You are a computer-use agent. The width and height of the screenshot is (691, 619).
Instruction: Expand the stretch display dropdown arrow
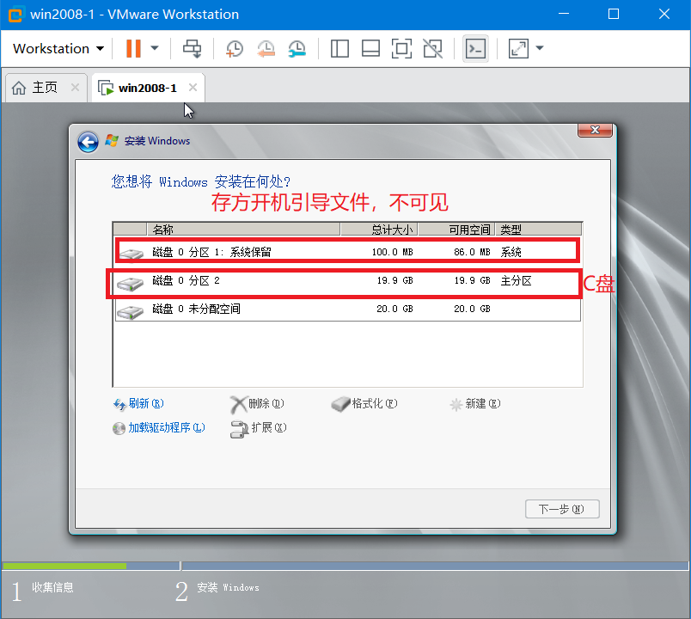[540, 48]
